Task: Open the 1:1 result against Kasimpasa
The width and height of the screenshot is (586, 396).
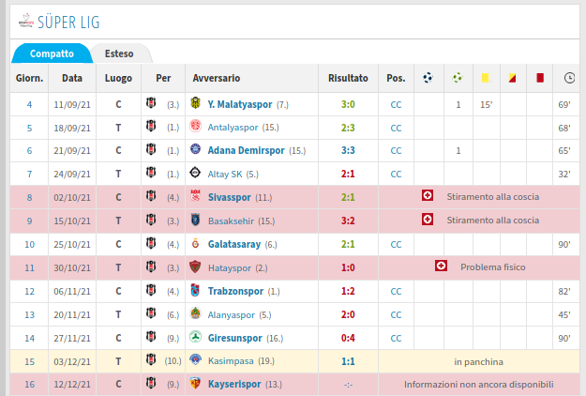Action: point(348,361)
